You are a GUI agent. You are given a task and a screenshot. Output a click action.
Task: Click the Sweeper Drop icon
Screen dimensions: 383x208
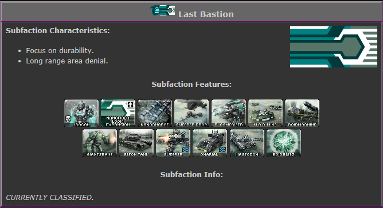point(191,113)
